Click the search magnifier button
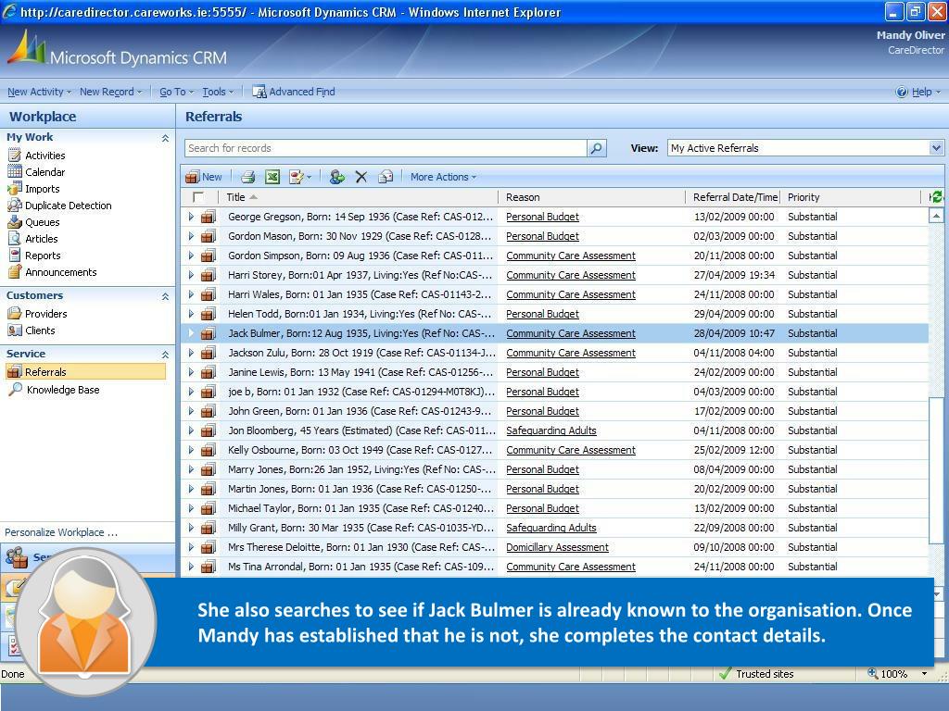 596,148
